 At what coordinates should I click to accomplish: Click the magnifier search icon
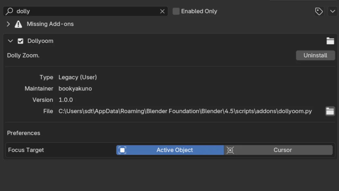[x=10, y=11]
